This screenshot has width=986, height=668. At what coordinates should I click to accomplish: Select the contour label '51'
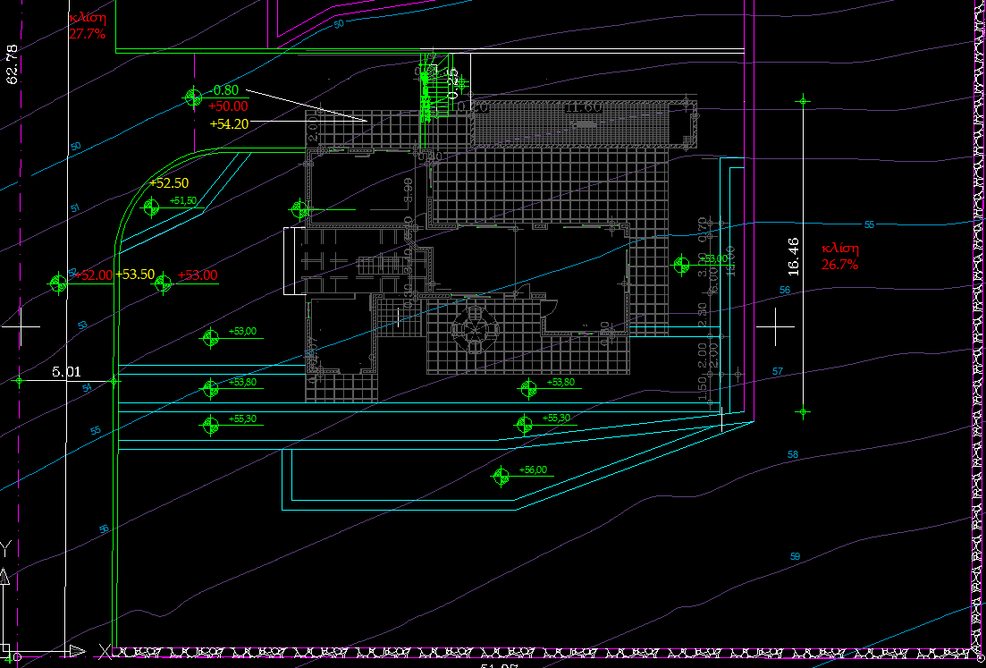tap(75, 208)
